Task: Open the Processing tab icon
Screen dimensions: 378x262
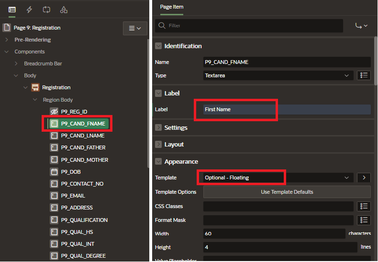Action: click(46, 10)
